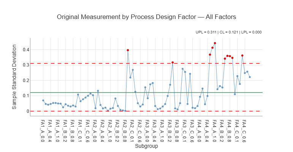This screenshot has height=152, width=293.
Task: Click the y-axis tick label 0.1
Action: (x=26, y=96)
